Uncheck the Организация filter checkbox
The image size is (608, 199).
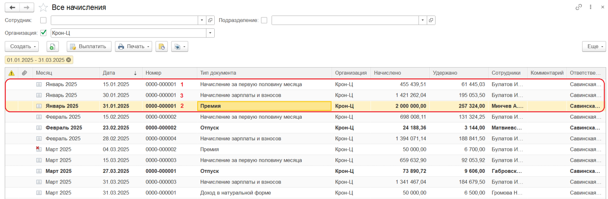43,33
